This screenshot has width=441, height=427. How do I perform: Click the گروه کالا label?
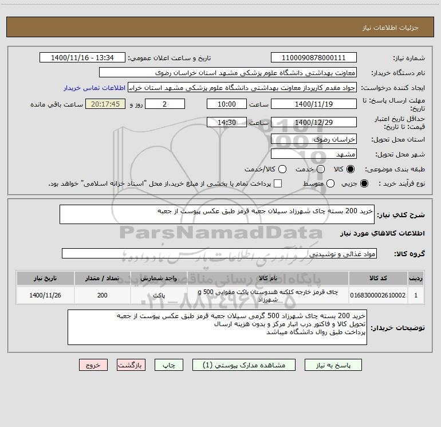(409, 253)
